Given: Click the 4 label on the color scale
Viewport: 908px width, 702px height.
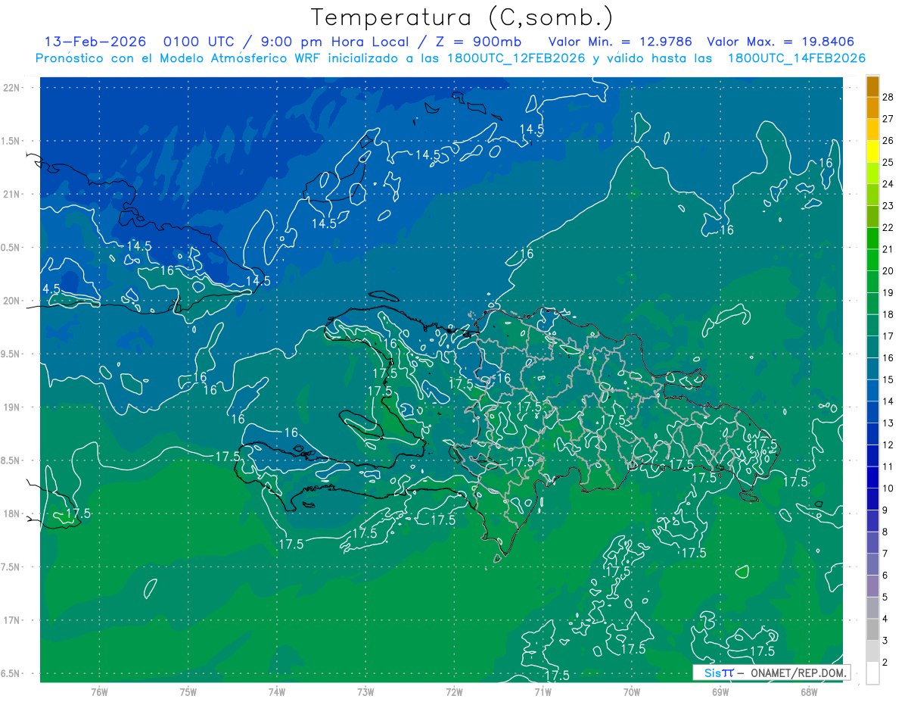Looking at the screenshot, I should 885,619.
